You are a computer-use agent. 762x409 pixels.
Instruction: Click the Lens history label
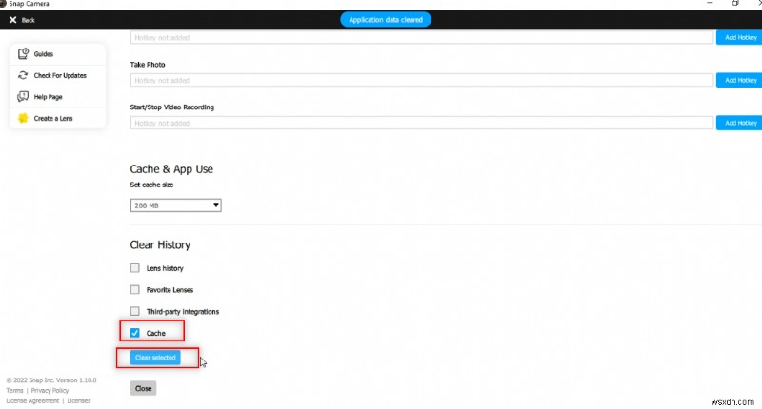[165, 268]
